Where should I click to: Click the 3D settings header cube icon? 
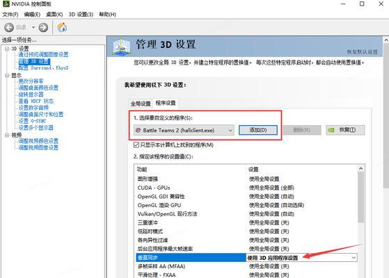[x=121, y=47]
